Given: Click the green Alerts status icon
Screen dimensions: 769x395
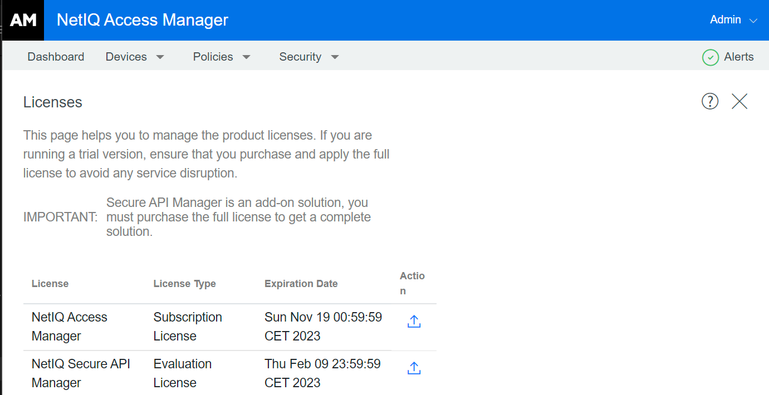Looking at the screenshot, I should pos(711,57).
